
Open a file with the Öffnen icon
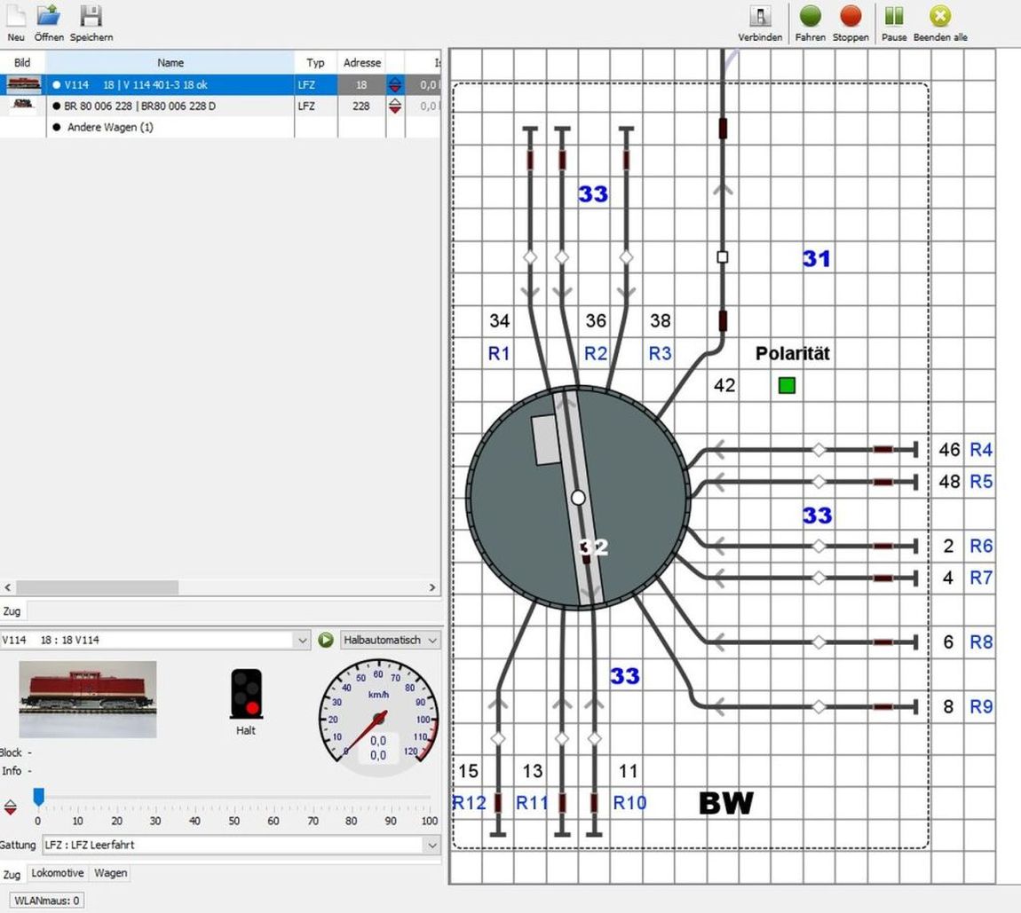click(48, 16)
